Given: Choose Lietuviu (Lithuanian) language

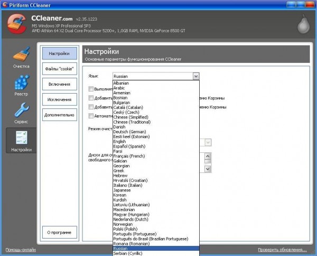Looking at the screenshot, I should [156, 205].
